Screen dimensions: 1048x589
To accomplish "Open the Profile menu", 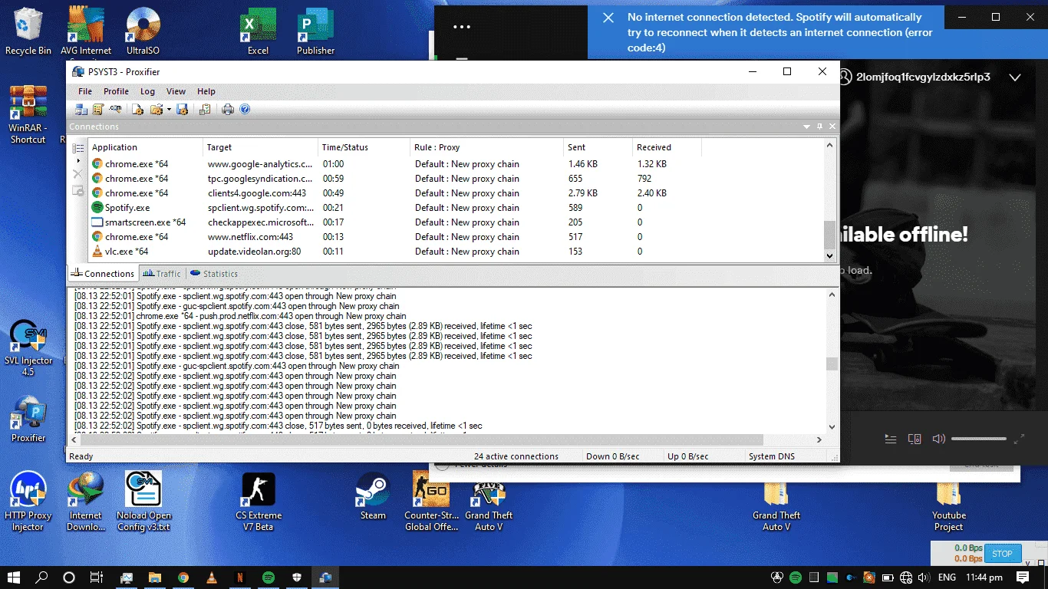I will click(x=116, y=91).
